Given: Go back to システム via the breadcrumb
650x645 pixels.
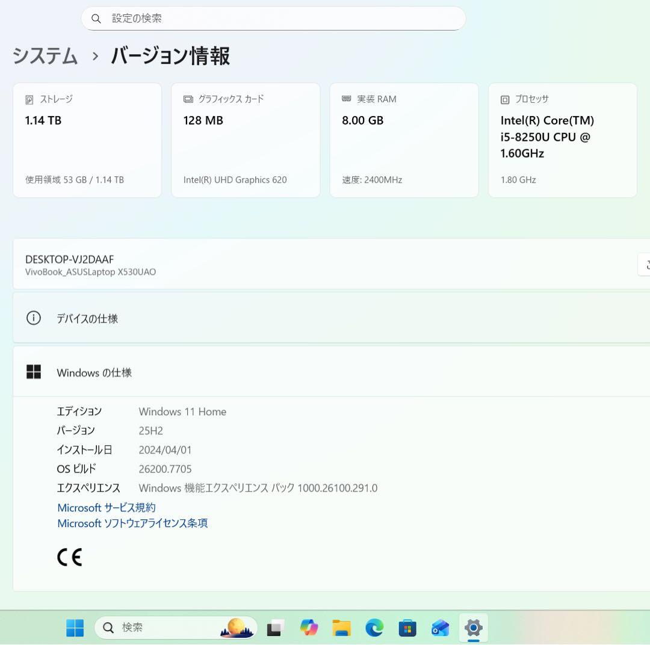Looking at the screenshot, I should pos(45,56).
